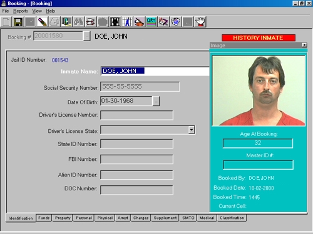Click the Booking # field
Image resolution: width=313 pixels, height=234 pixels.
click(58, 36)
